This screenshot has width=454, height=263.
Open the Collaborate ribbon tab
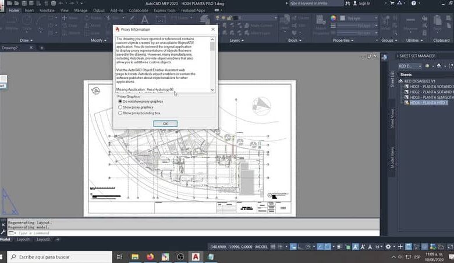139,10
